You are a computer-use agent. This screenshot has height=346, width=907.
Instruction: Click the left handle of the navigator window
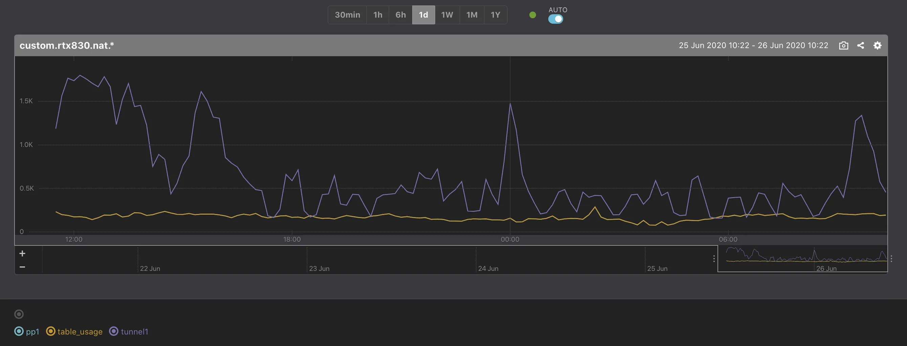[x=714, y=259]
